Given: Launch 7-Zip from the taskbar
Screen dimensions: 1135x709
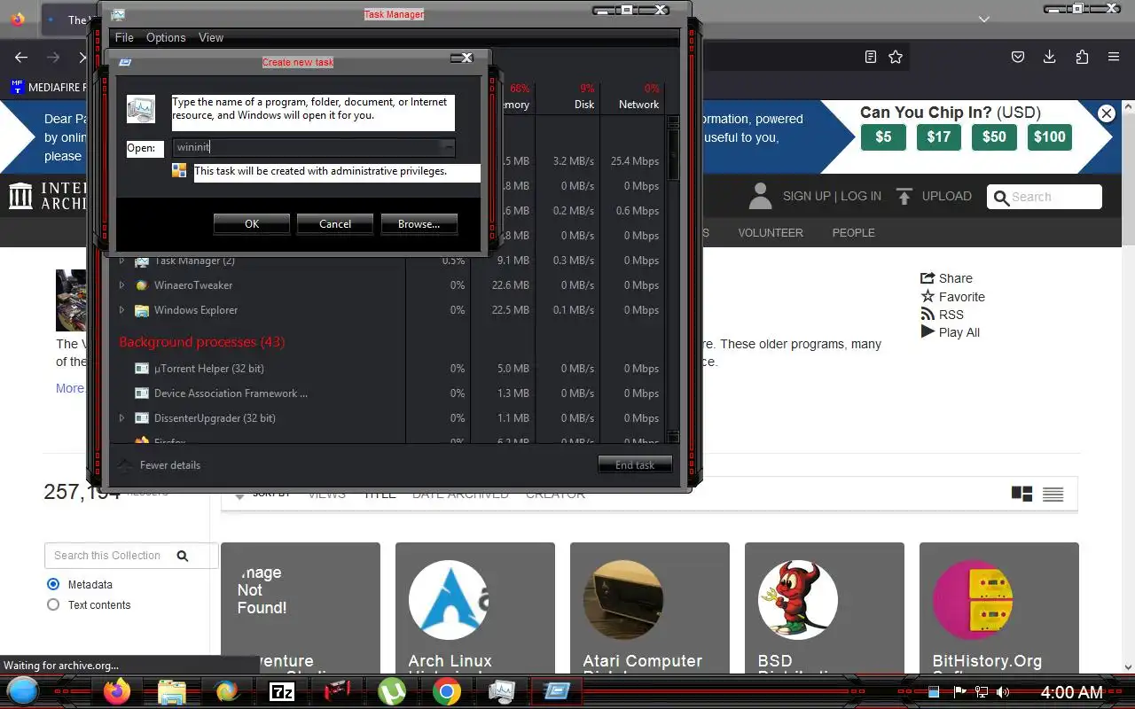Looking at the screenshot, I should tap(282, 691).
